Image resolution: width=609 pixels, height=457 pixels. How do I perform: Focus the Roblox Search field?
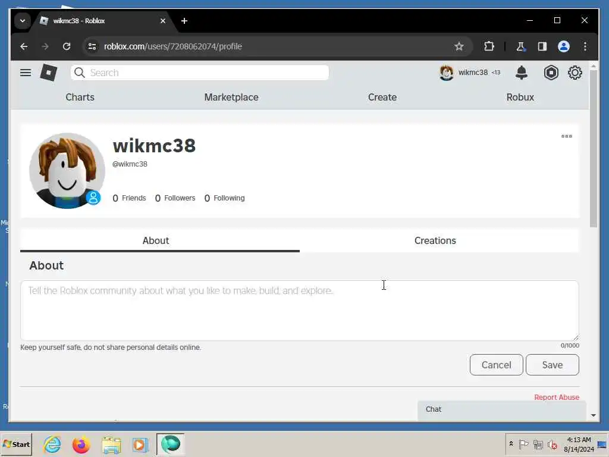pyautogui.click(x=200, y=73)
